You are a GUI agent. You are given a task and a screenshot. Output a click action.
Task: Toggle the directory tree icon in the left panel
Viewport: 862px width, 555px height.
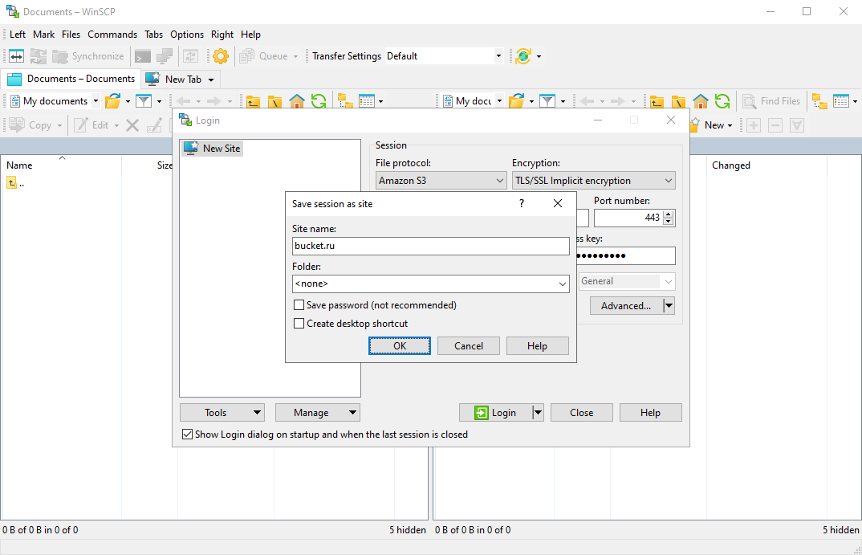345,101
